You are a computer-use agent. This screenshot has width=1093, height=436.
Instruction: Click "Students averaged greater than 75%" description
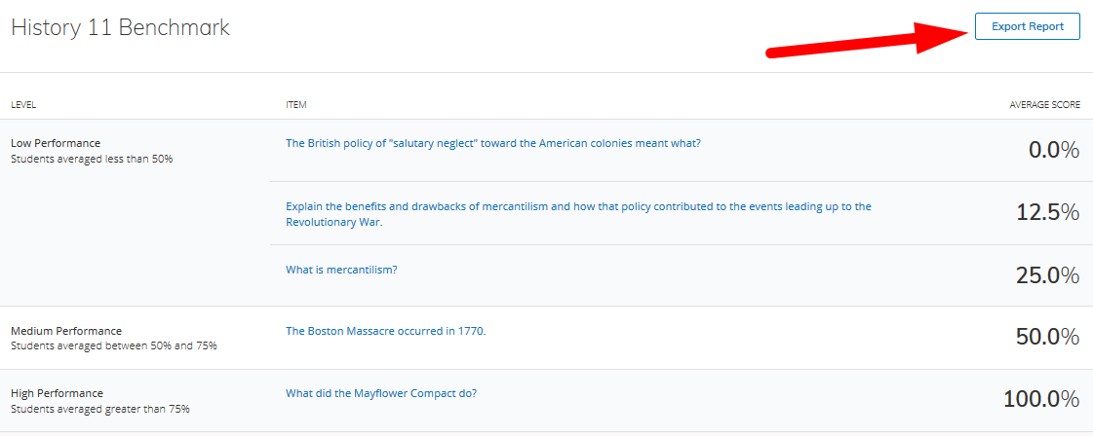coord(100,409)
